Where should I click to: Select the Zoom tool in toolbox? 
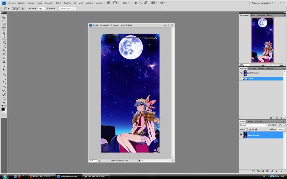[4, 102]
